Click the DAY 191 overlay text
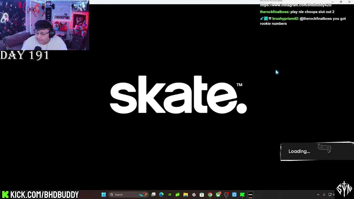Image resolution: width=354 pixels, height=199 pixels. tap(25, 55)
